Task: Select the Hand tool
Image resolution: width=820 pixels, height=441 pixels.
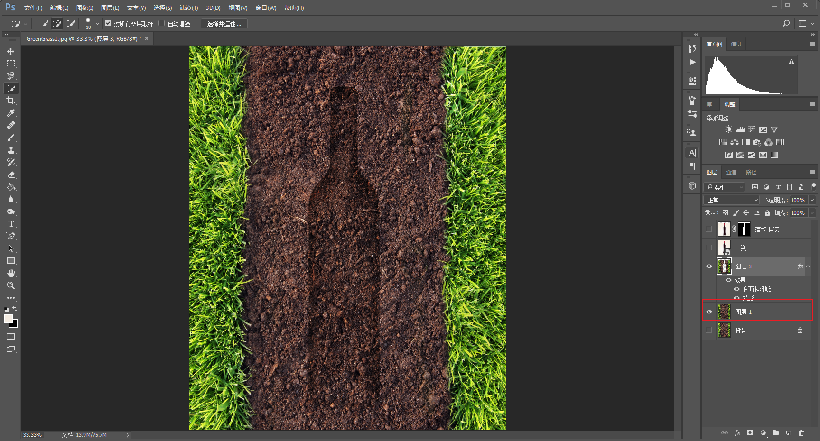Action: pos(10,273)
